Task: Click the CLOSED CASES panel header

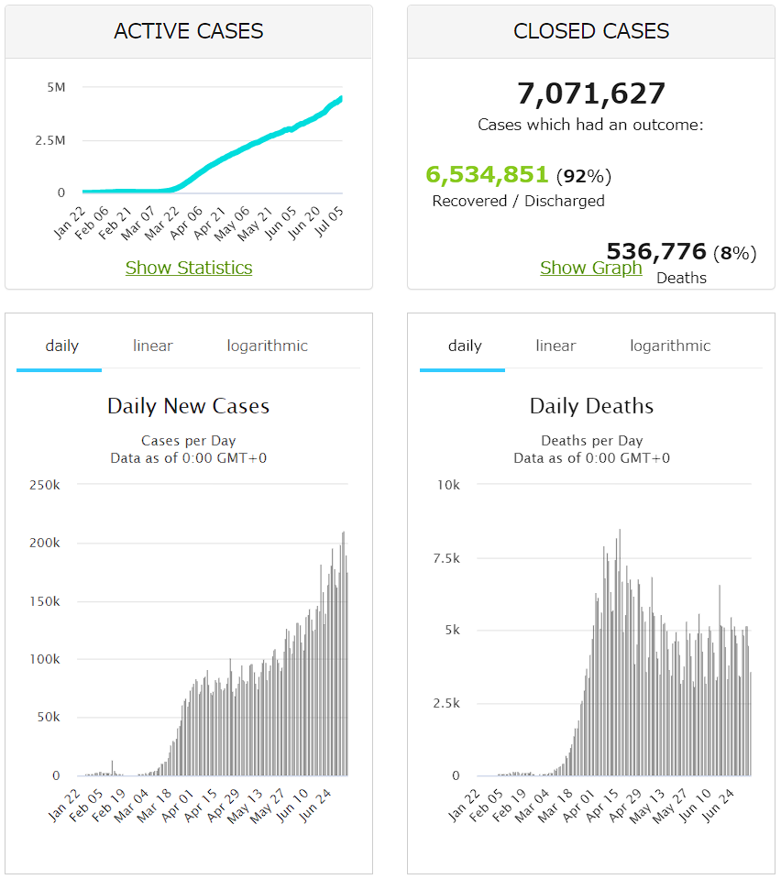Action: 591,31
